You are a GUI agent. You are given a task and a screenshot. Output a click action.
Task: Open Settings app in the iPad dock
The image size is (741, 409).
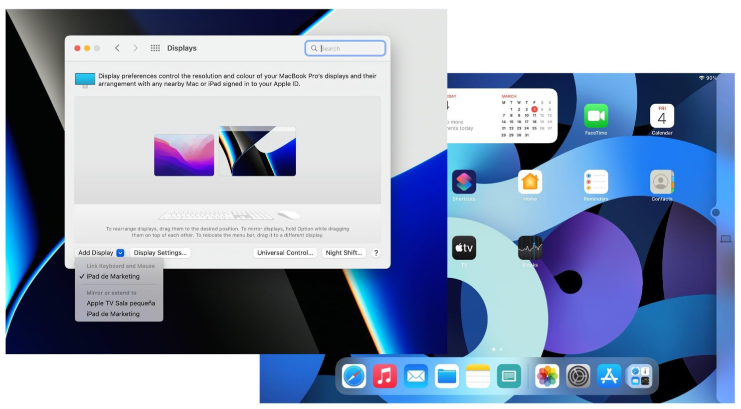tap(578, 376)
